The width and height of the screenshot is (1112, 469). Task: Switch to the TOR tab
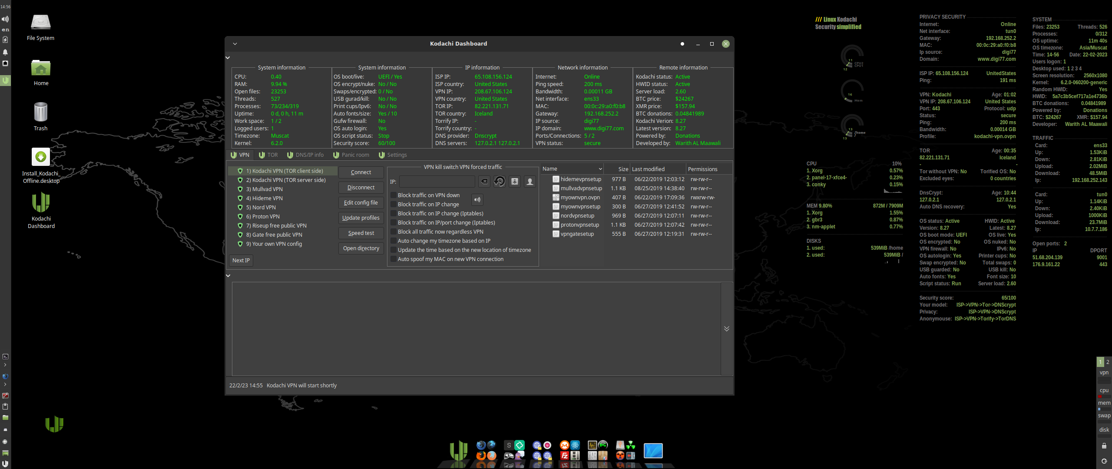tap(268, 155)
